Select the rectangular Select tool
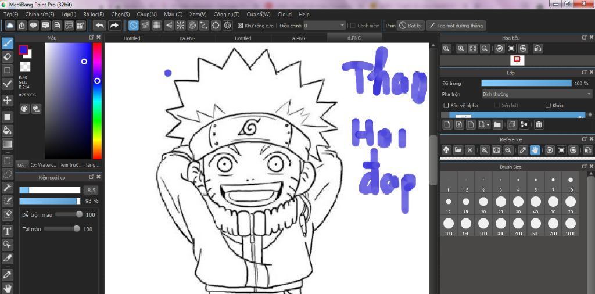The height and width of the screenshot is (294, 595). point(7,160)
